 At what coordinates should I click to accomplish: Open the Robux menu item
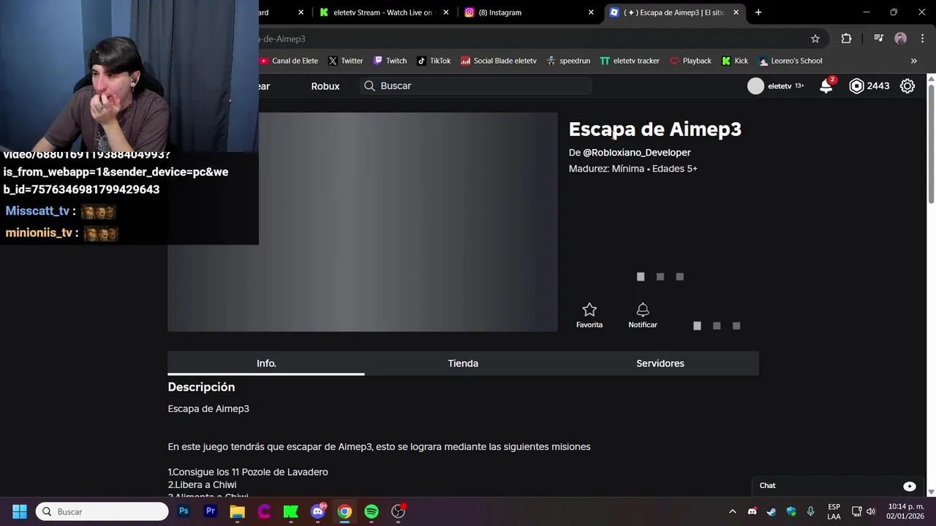(325, 86)
